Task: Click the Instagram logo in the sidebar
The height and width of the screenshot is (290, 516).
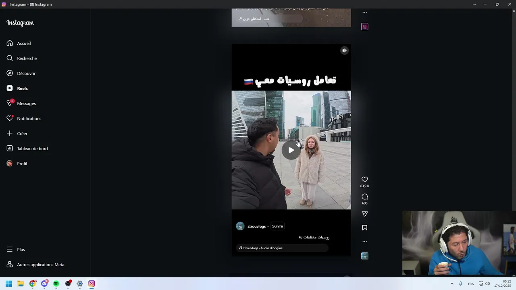Action: coord(20,23)
